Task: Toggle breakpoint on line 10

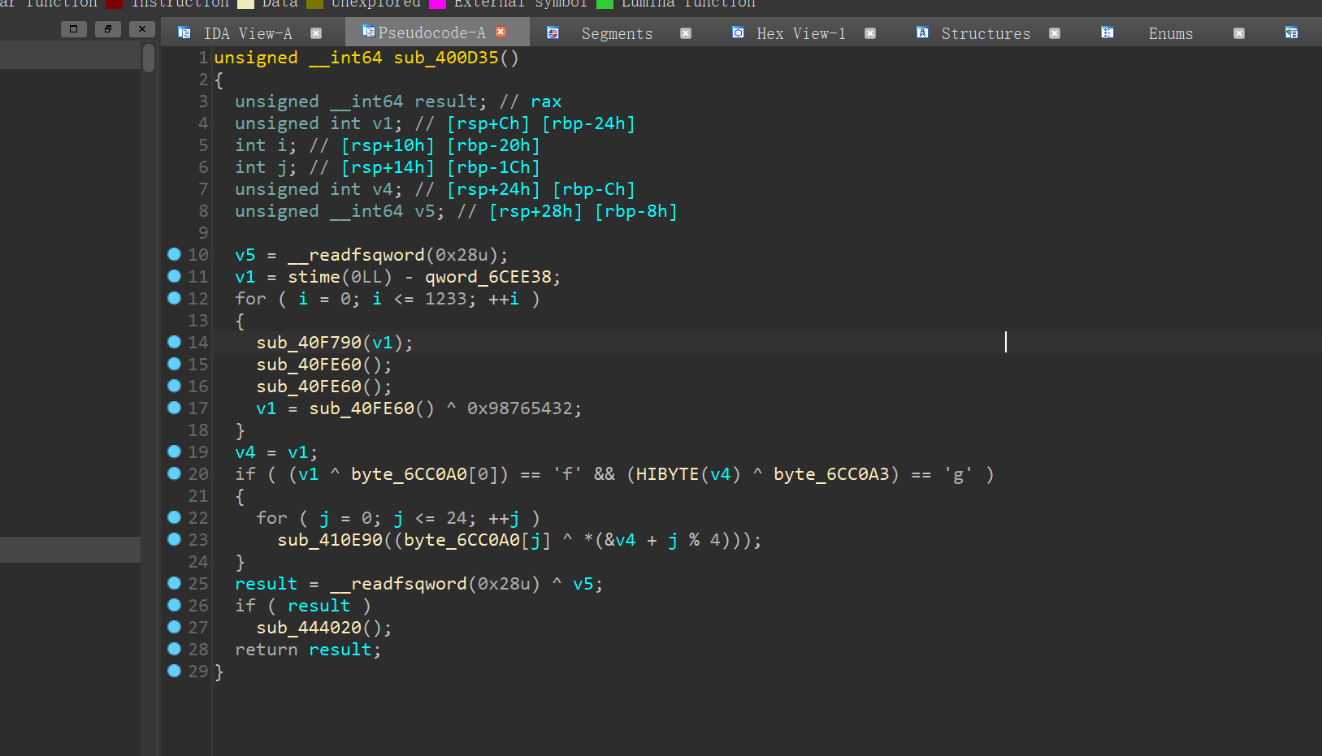Action: pyautogui.click(x=174, y=254)
